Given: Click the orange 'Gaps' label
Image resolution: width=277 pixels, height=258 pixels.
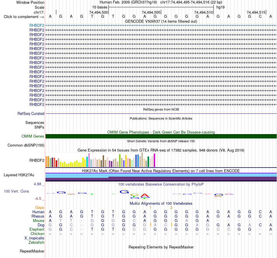Looking at the screenshot, I should 40,208.
